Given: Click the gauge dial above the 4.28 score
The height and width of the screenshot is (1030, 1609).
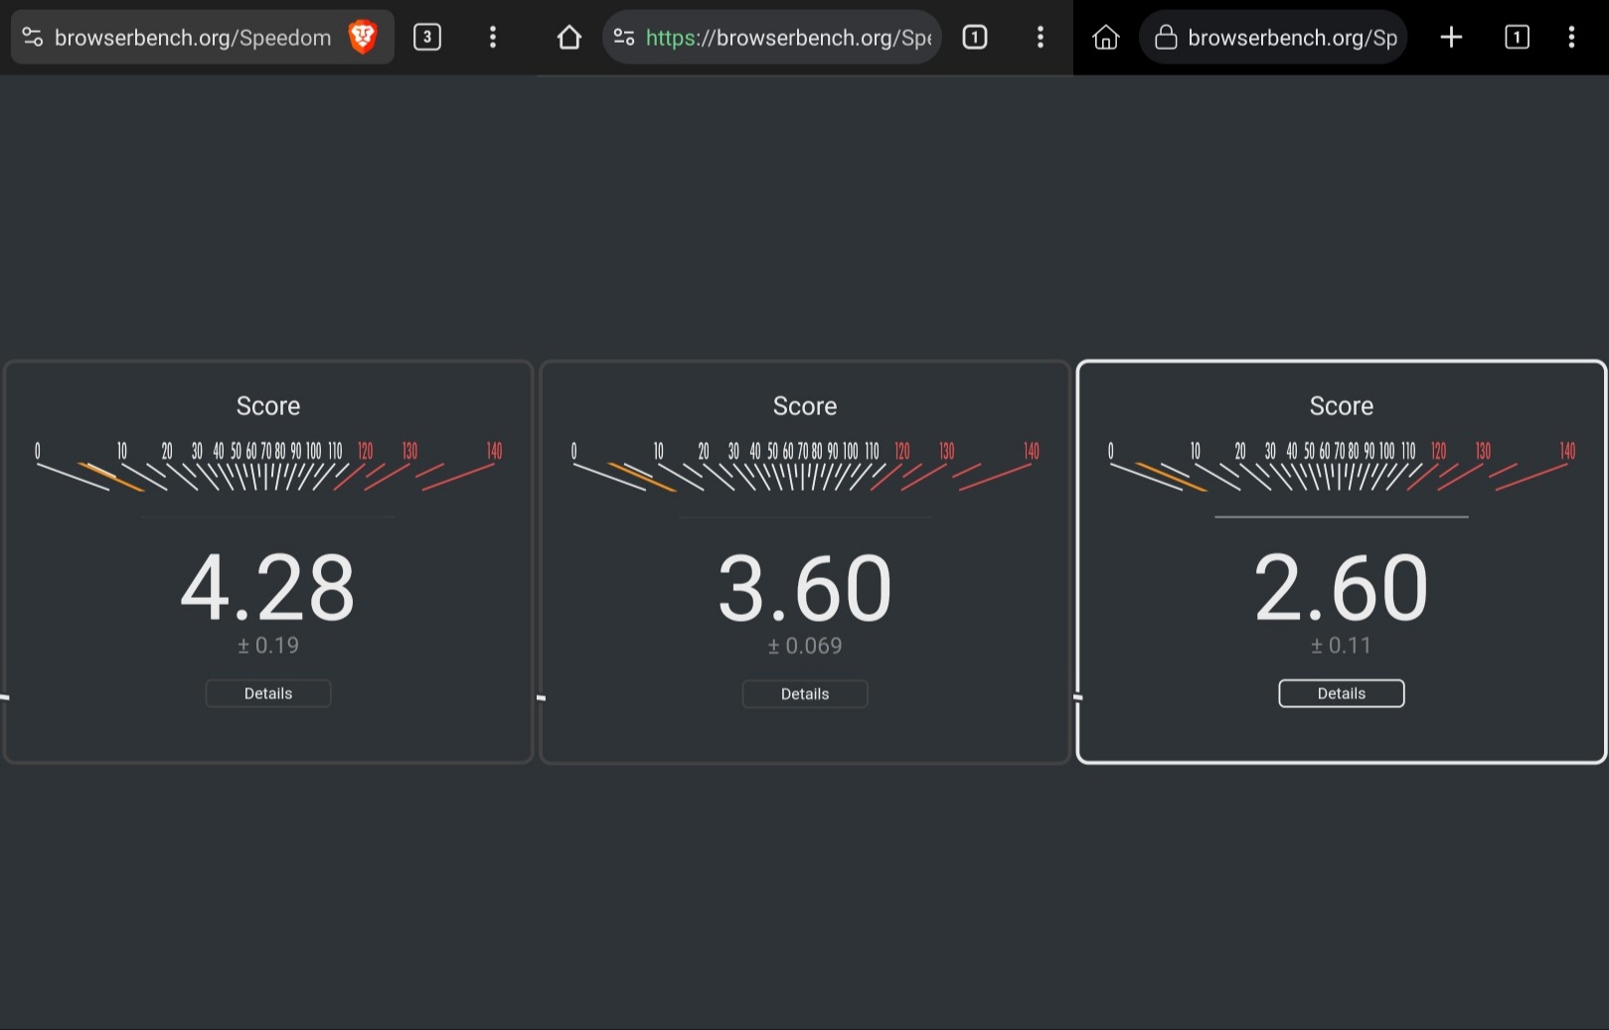Looking at the screenshot, I should (268, 467).
